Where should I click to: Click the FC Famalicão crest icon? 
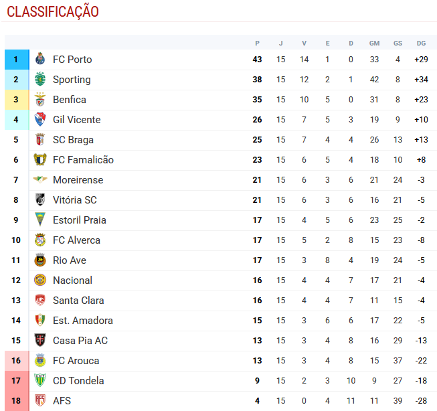pyautogui.click(x=40, y=160)
